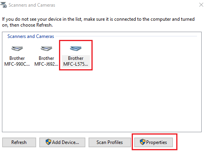This screenshot has height=151, width=204.
Task: Open Scan Profiles
Action: [x=110, y=142]
